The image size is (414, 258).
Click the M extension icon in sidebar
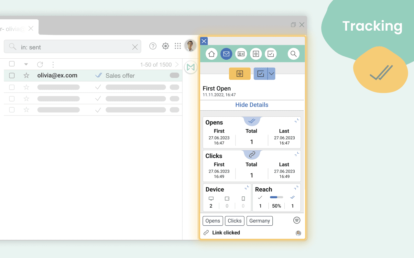point(191,67)
